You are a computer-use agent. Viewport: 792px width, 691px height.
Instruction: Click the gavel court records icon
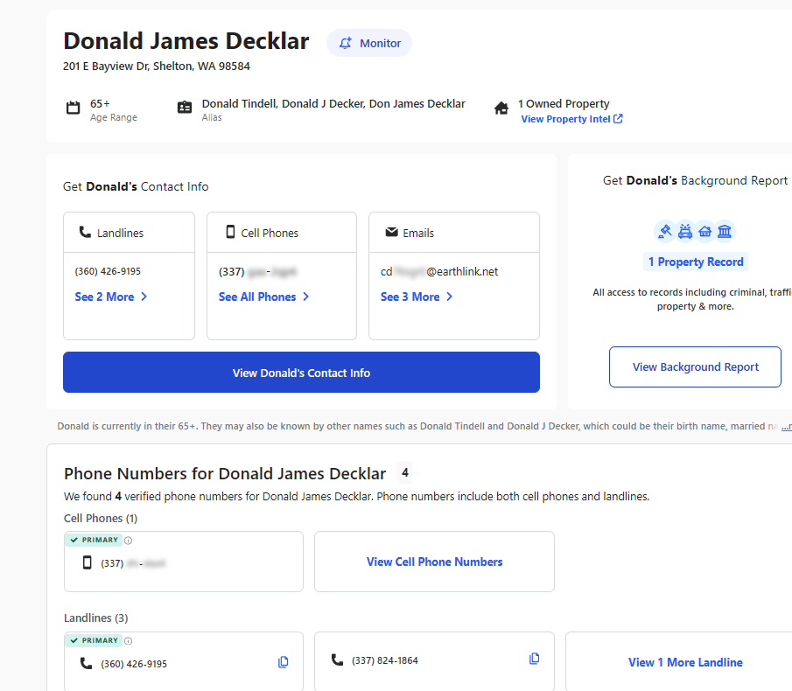665,231
